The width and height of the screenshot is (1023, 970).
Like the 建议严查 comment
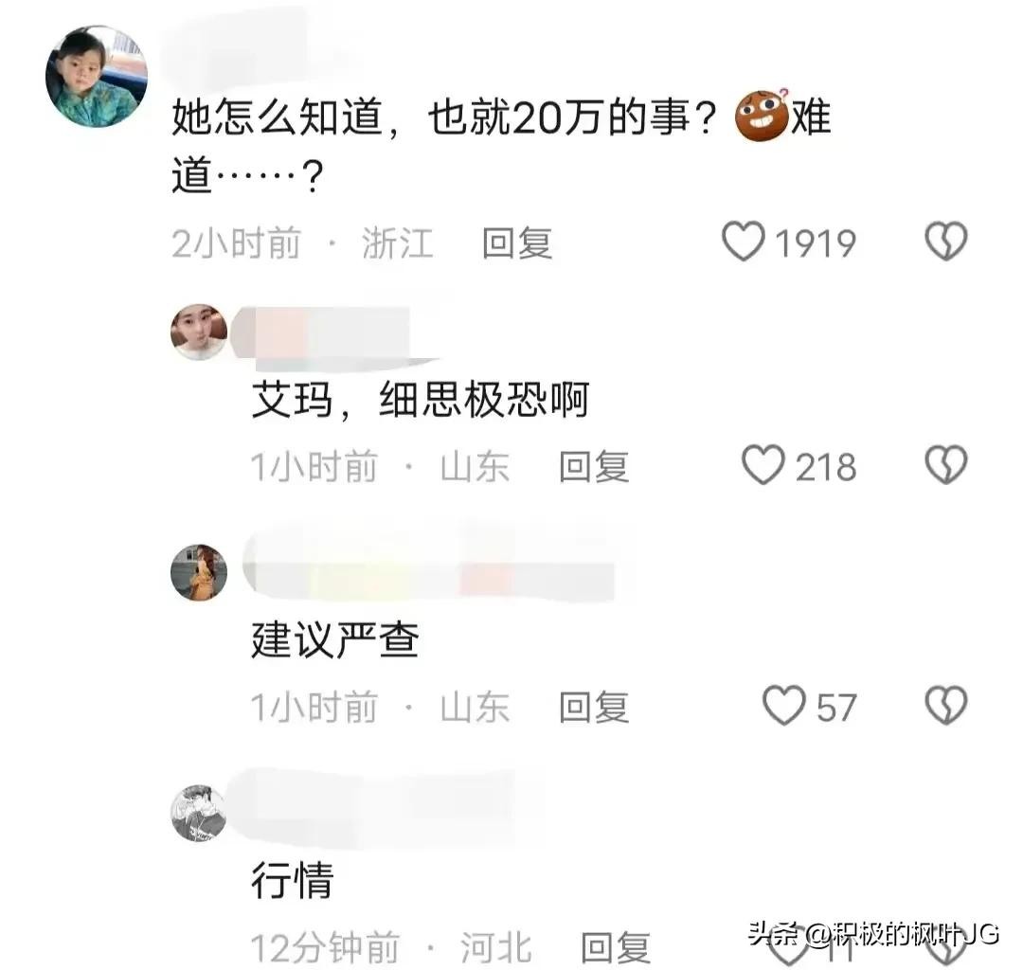click(x=784, y=705)
